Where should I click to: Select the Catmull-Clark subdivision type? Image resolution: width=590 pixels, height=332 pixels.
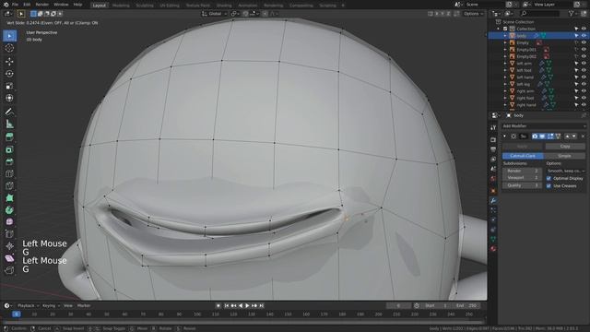523,156
